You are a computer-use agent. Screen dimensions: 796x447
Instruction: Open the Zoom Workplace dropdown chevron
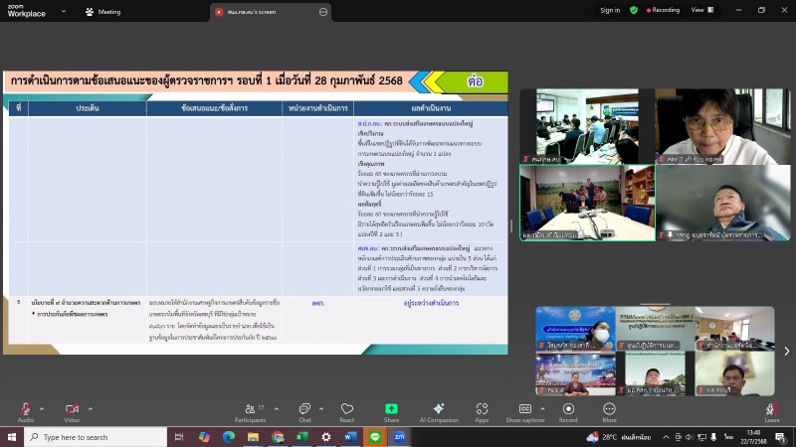pos(62,11)
